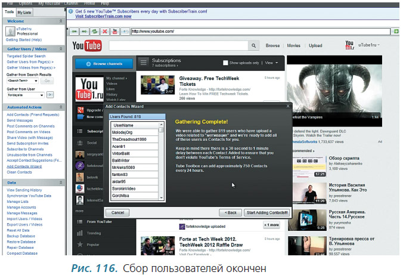403x275 pixels.
Task: Toggle the Show uploads only checkbox
Action: pos(225,63)
